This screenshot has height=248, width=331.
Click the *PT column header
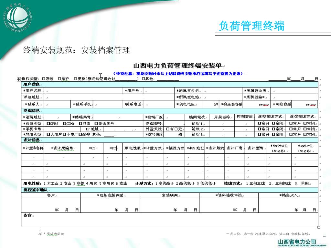point(113,148)
